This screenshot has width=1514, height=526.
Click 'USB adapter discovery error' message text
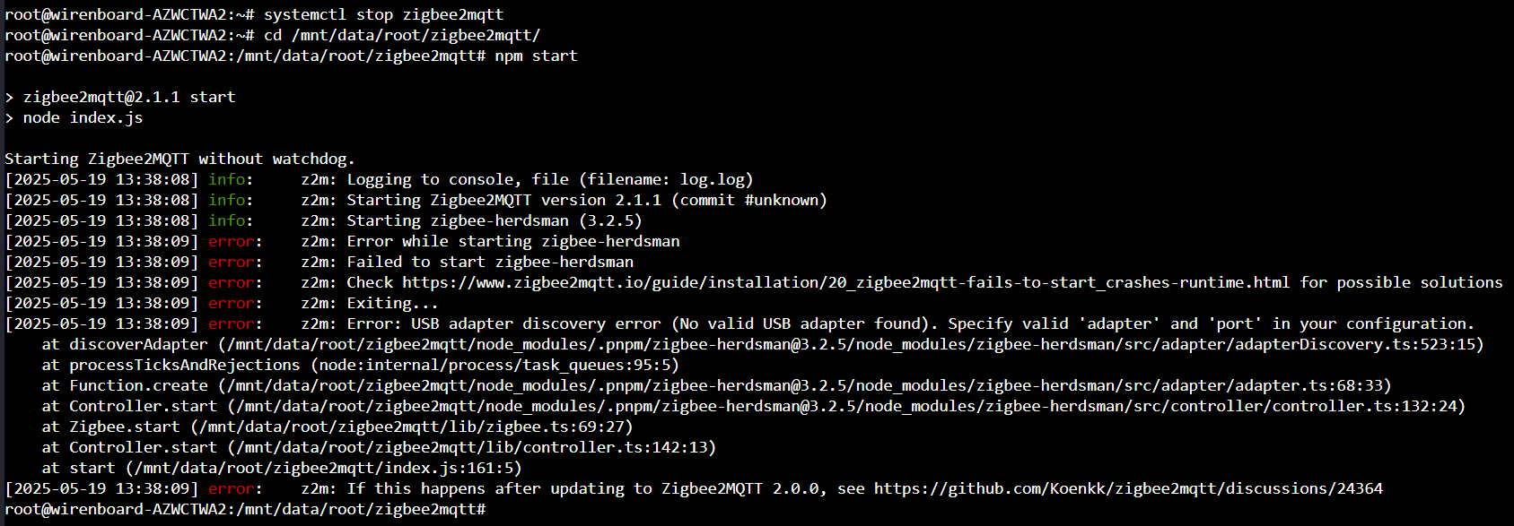tap(536, 323)
